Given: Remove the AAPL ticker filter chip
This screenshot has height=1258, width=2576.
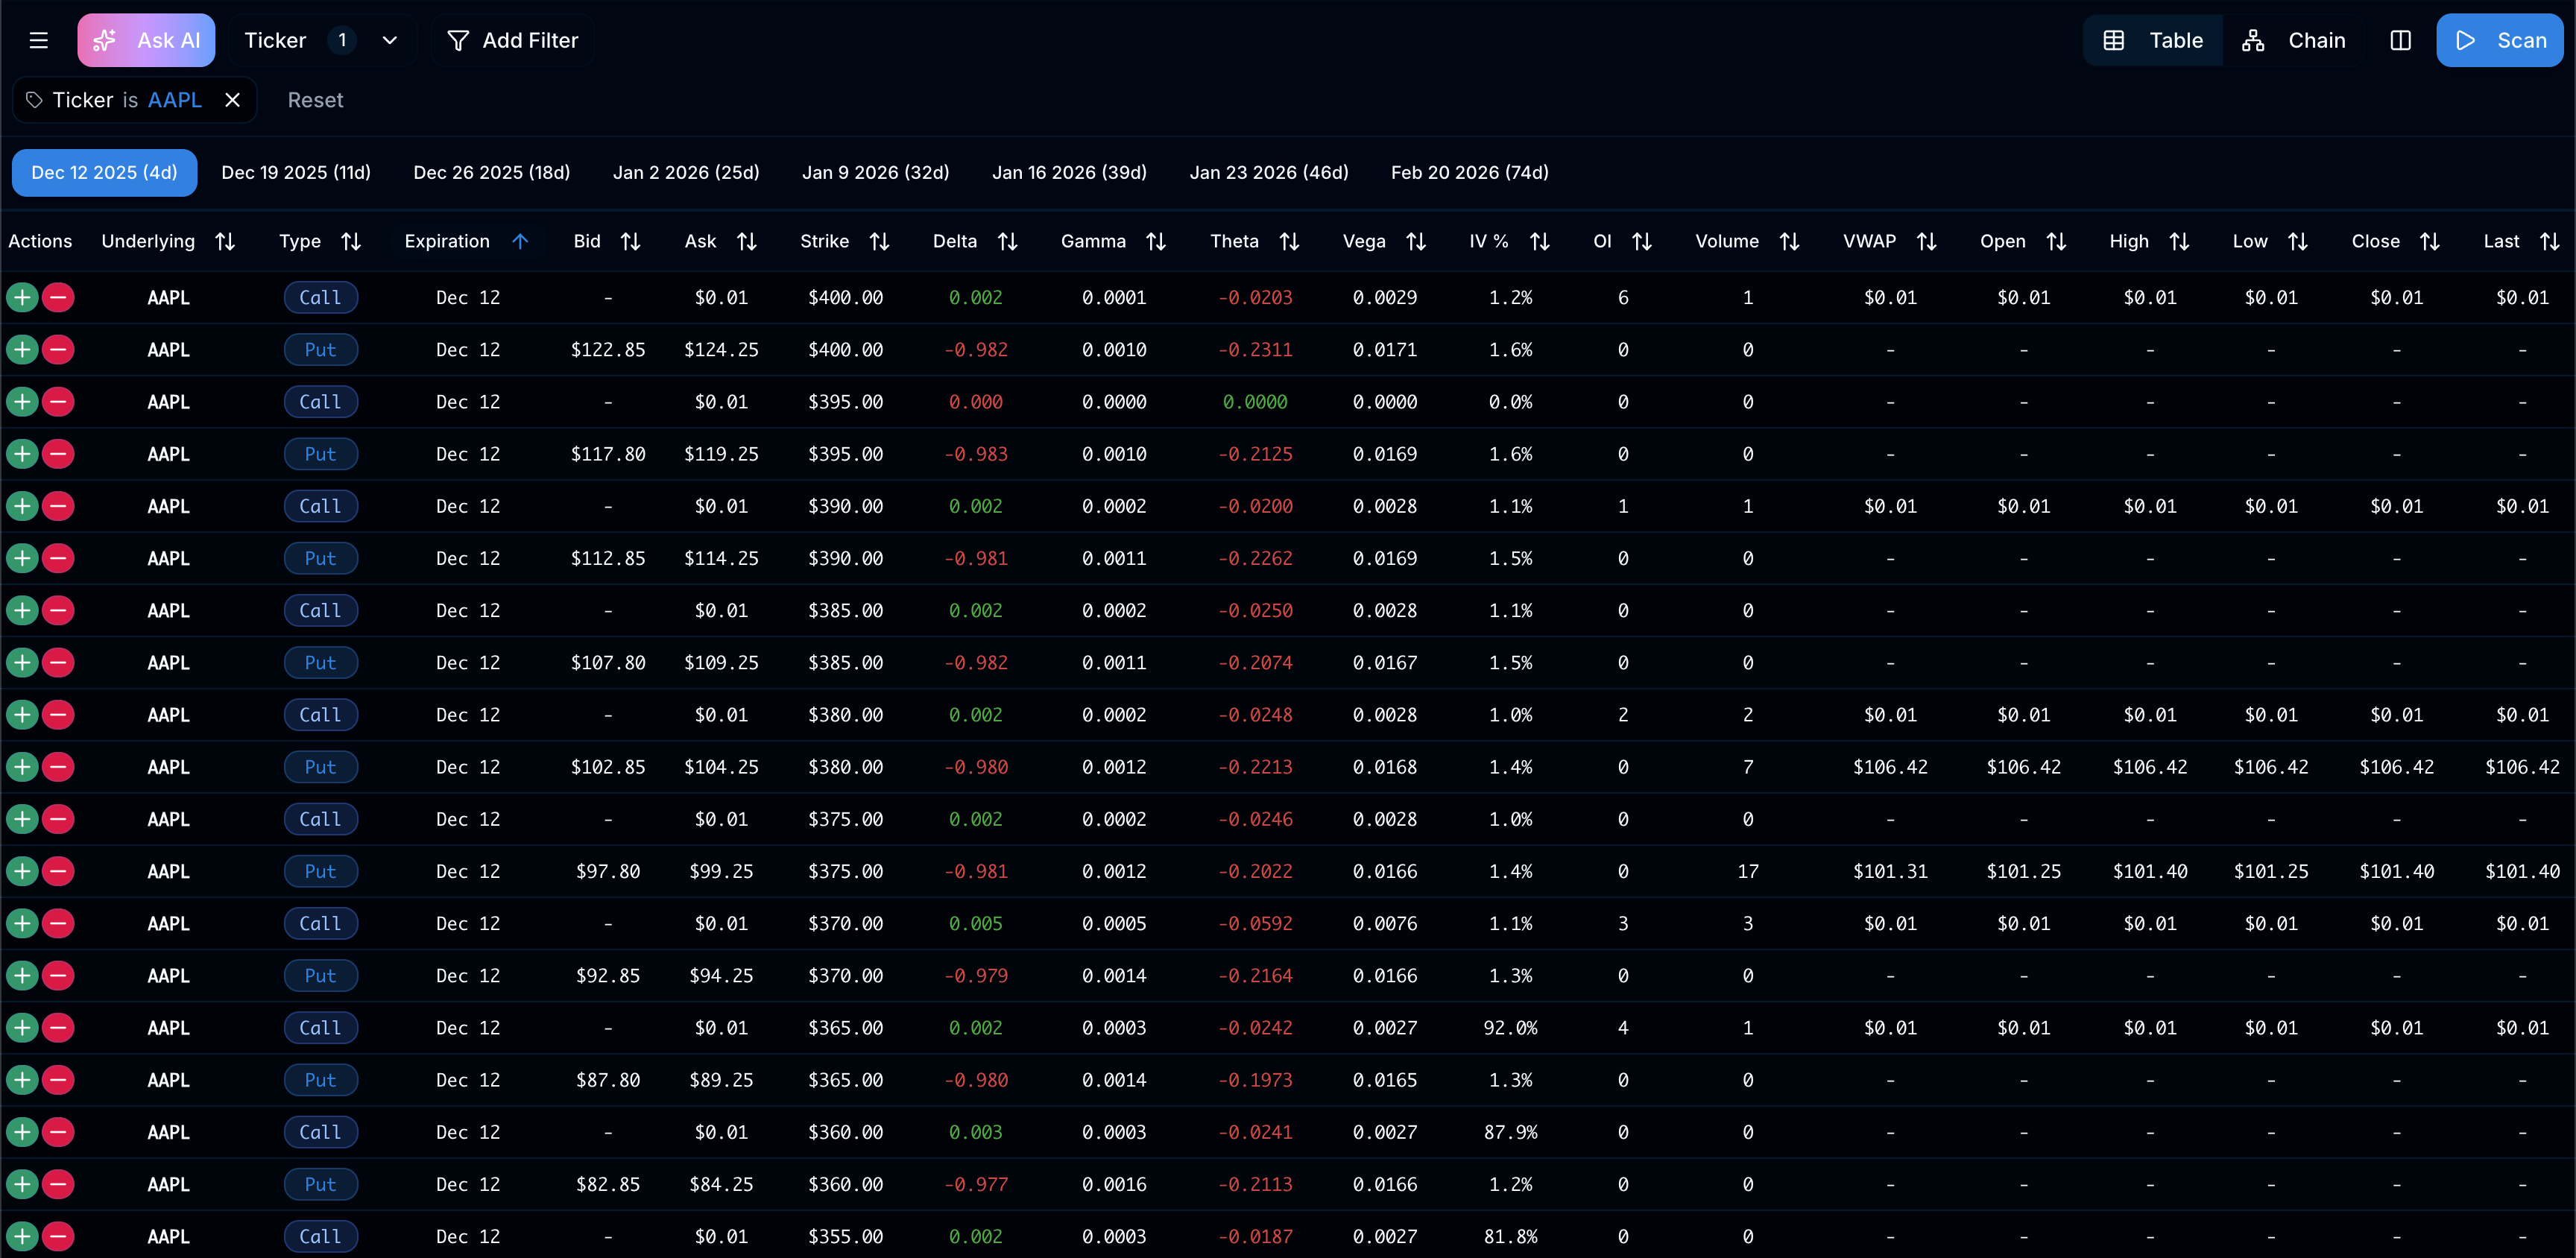Looking at the screenshot, I should (233, 99).
